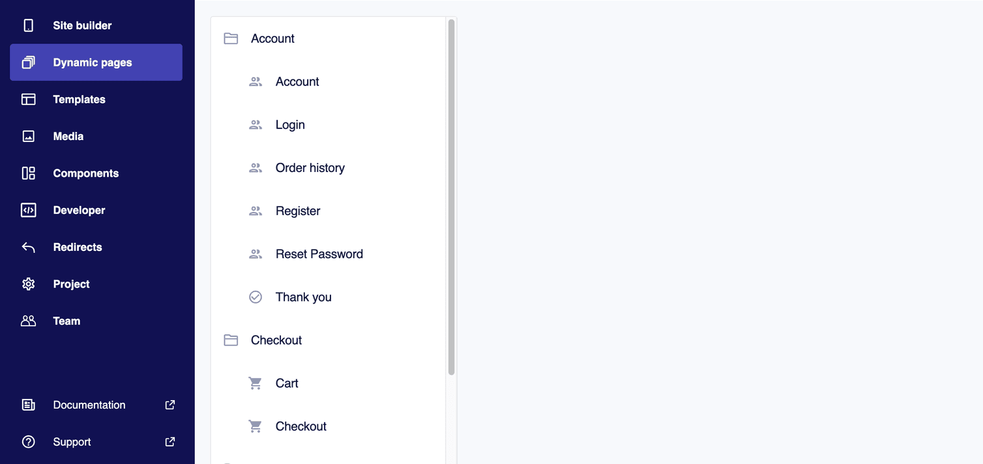Click the Media image icon in sidebar
983x464 pixels.
tap(28, 136)
